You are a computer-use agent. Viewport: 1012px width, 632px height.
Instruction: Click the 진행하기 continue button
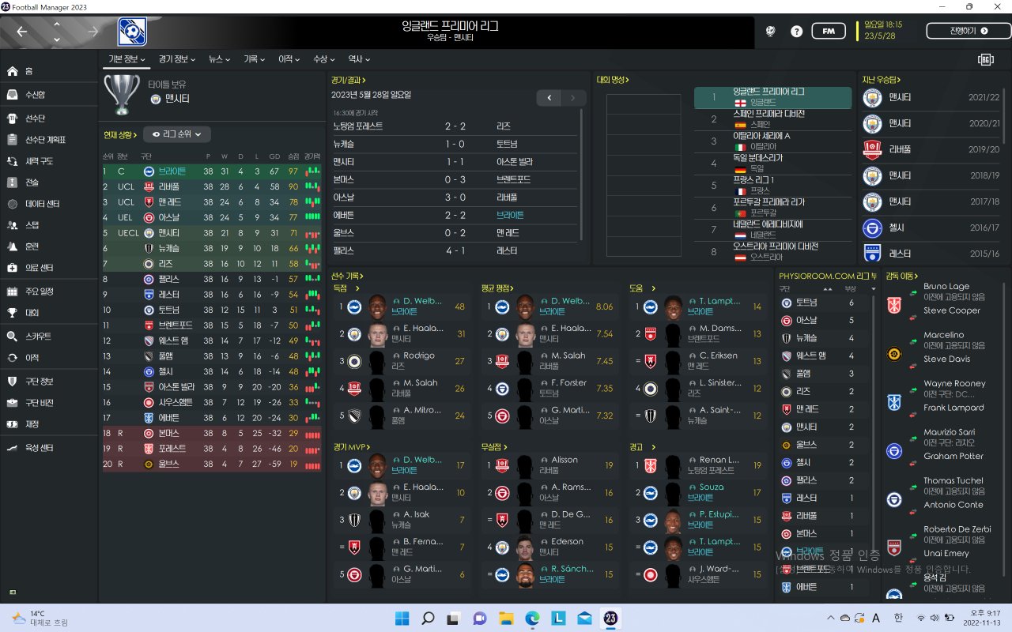pyautogui.click(x=969, y=31)
